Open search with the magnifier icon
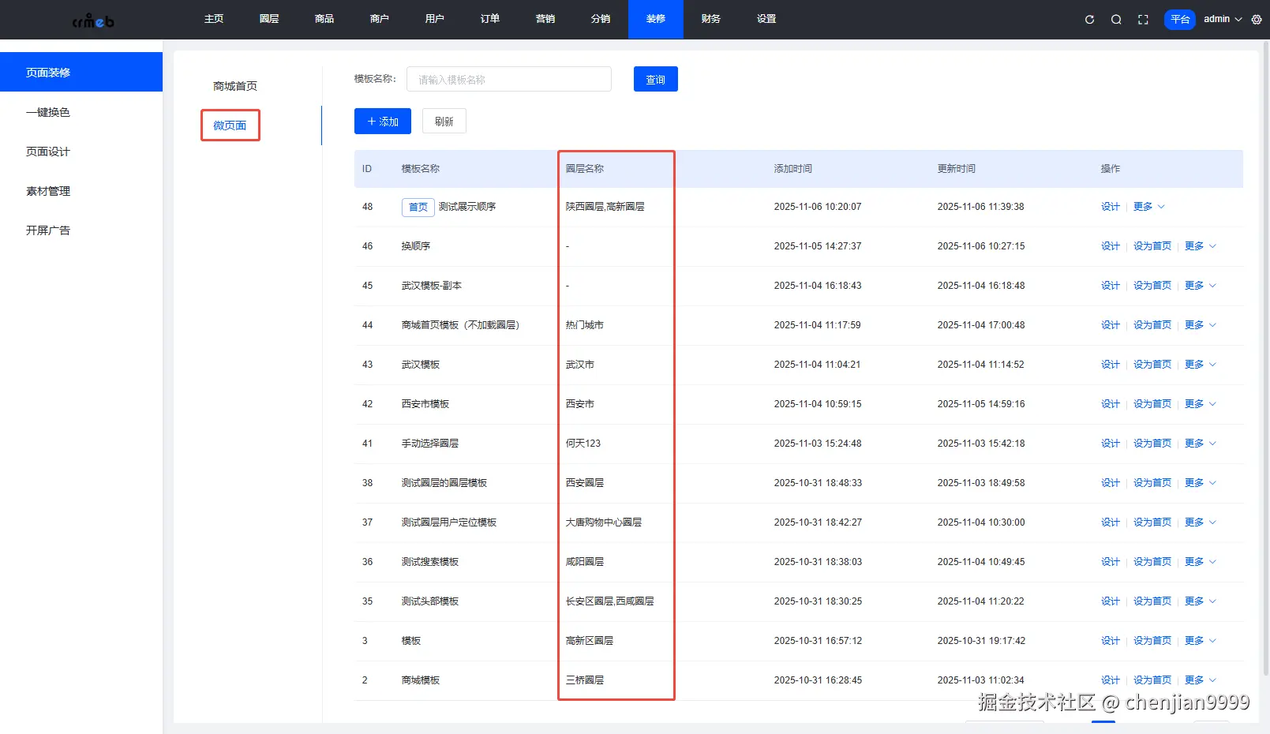The image size is (1270, 734). (x=1116, y=20)
